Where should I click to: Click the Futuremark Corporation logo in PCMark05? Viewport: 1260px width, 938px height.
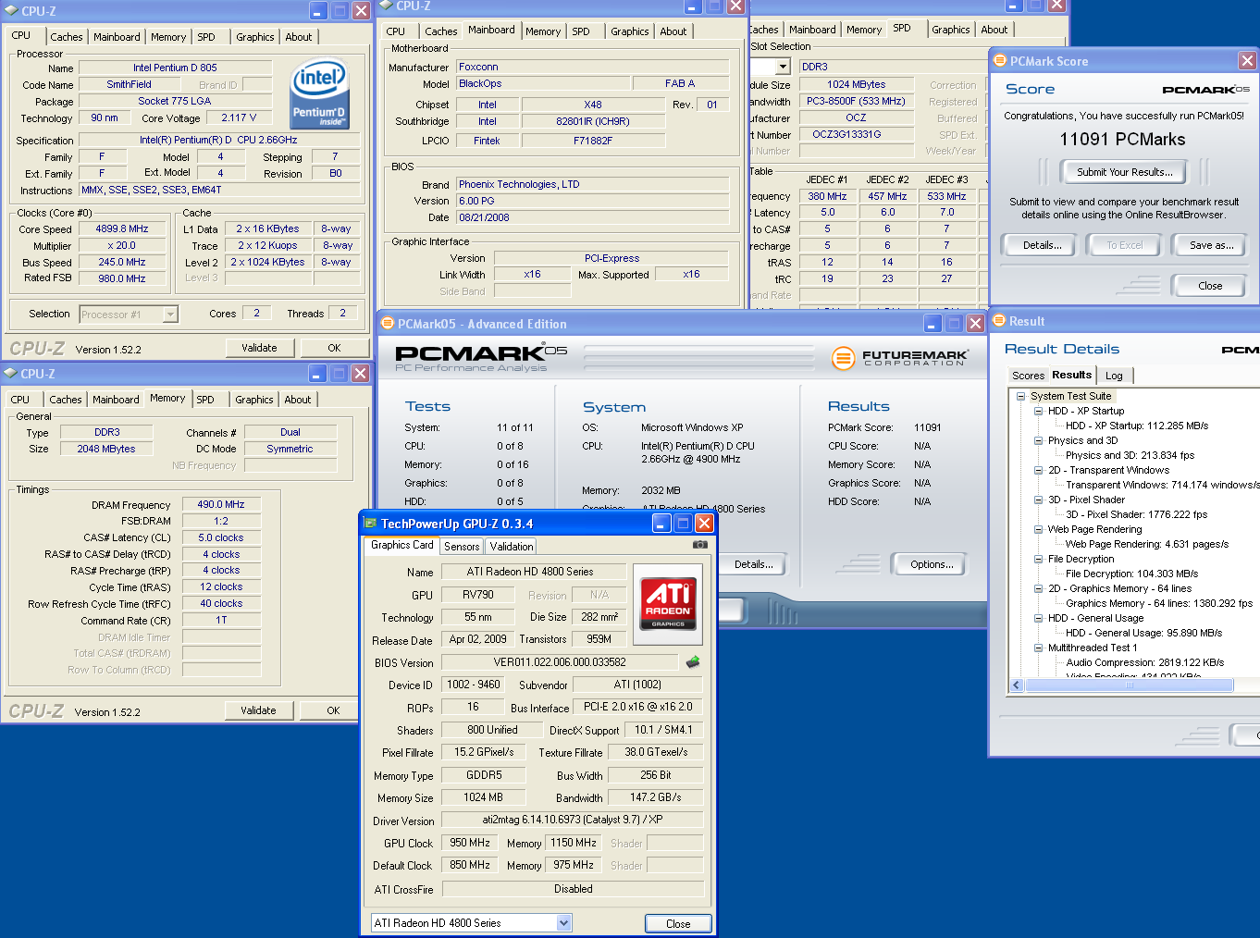coord(901,357)
